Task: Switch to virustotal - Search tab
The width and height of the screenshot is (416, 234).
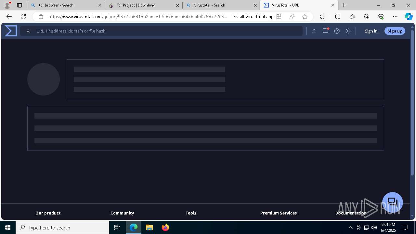Action: click(221, 5)
